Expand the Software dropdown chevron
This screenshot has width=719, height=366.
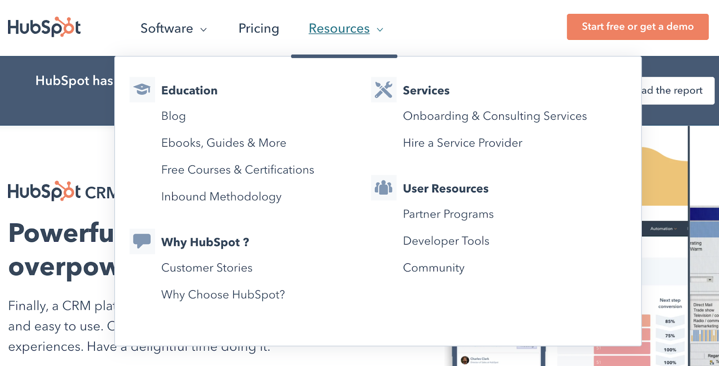(204, 30)
